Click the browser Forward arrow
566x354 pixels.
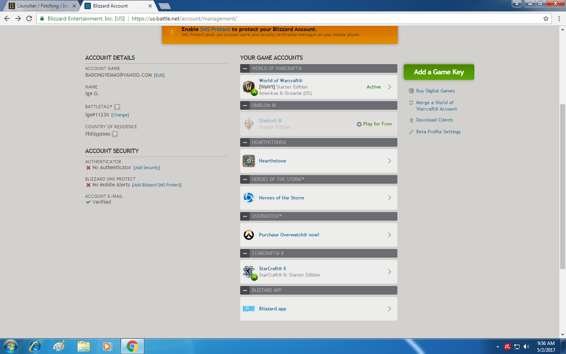(18, 18)
